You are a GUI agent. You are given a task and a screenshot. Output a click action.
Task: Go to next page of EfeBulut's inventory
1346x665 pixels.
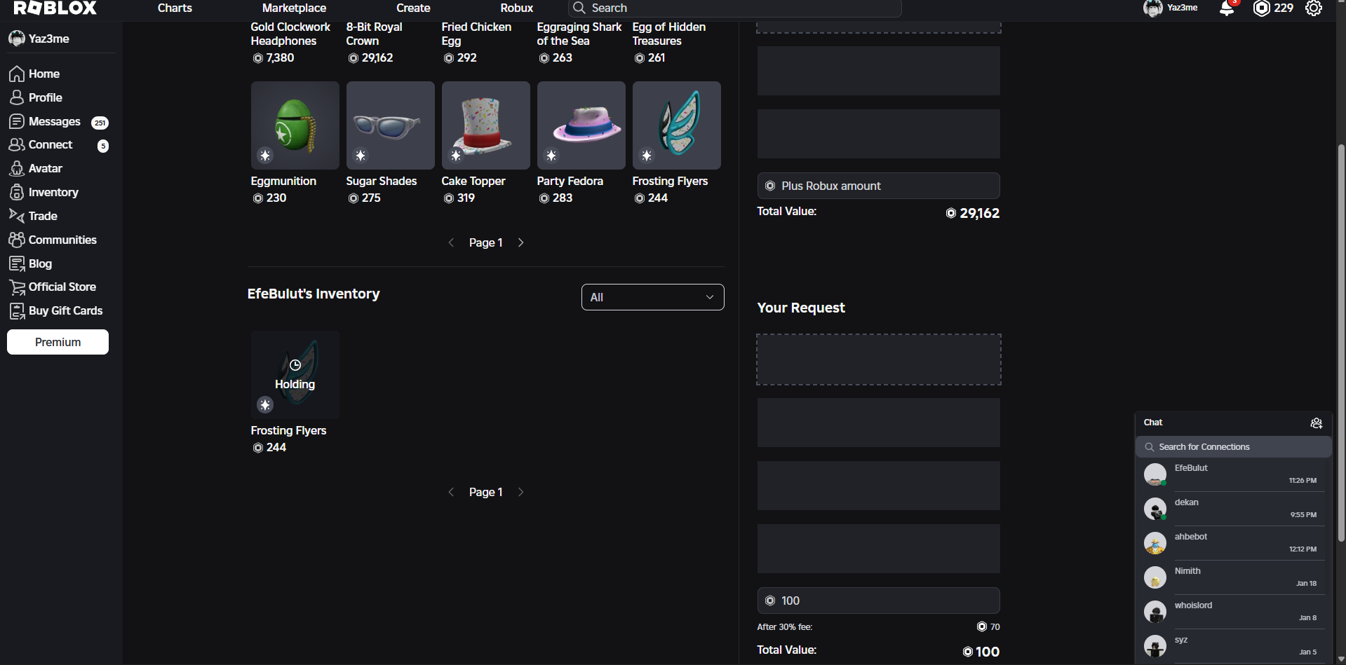click(521, 492)
